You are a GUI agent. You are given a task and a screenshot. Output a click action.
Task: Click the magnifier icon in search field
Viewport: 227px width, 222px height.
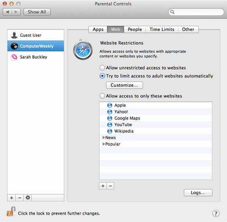click(x=172, y=12)
